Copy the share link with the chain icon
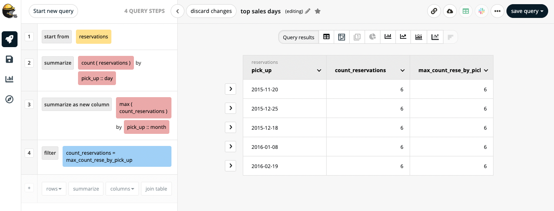This screenshot has width=554, height=211. (434, 11)
